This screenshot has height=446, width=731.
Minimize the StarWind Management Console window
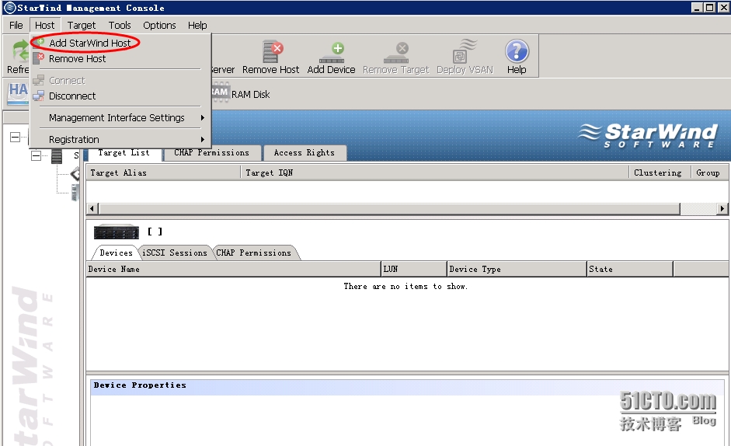697,8
